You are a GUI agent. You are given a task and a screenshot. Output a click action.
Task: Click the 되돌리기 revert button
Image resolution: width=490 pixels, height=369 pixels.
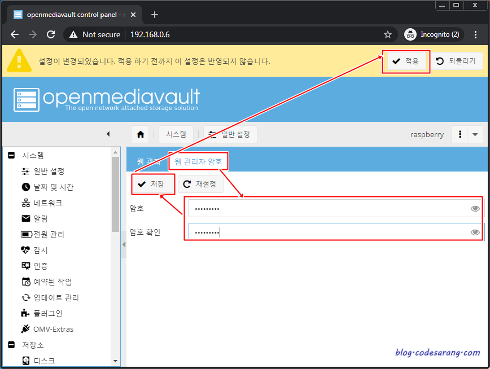click(456, 61)
